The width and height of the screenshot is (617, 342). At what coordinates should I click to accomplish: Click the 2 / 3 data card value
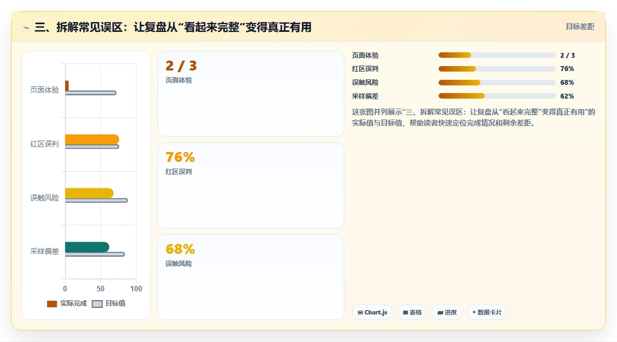pyautogui.click(x=181, y=66)
